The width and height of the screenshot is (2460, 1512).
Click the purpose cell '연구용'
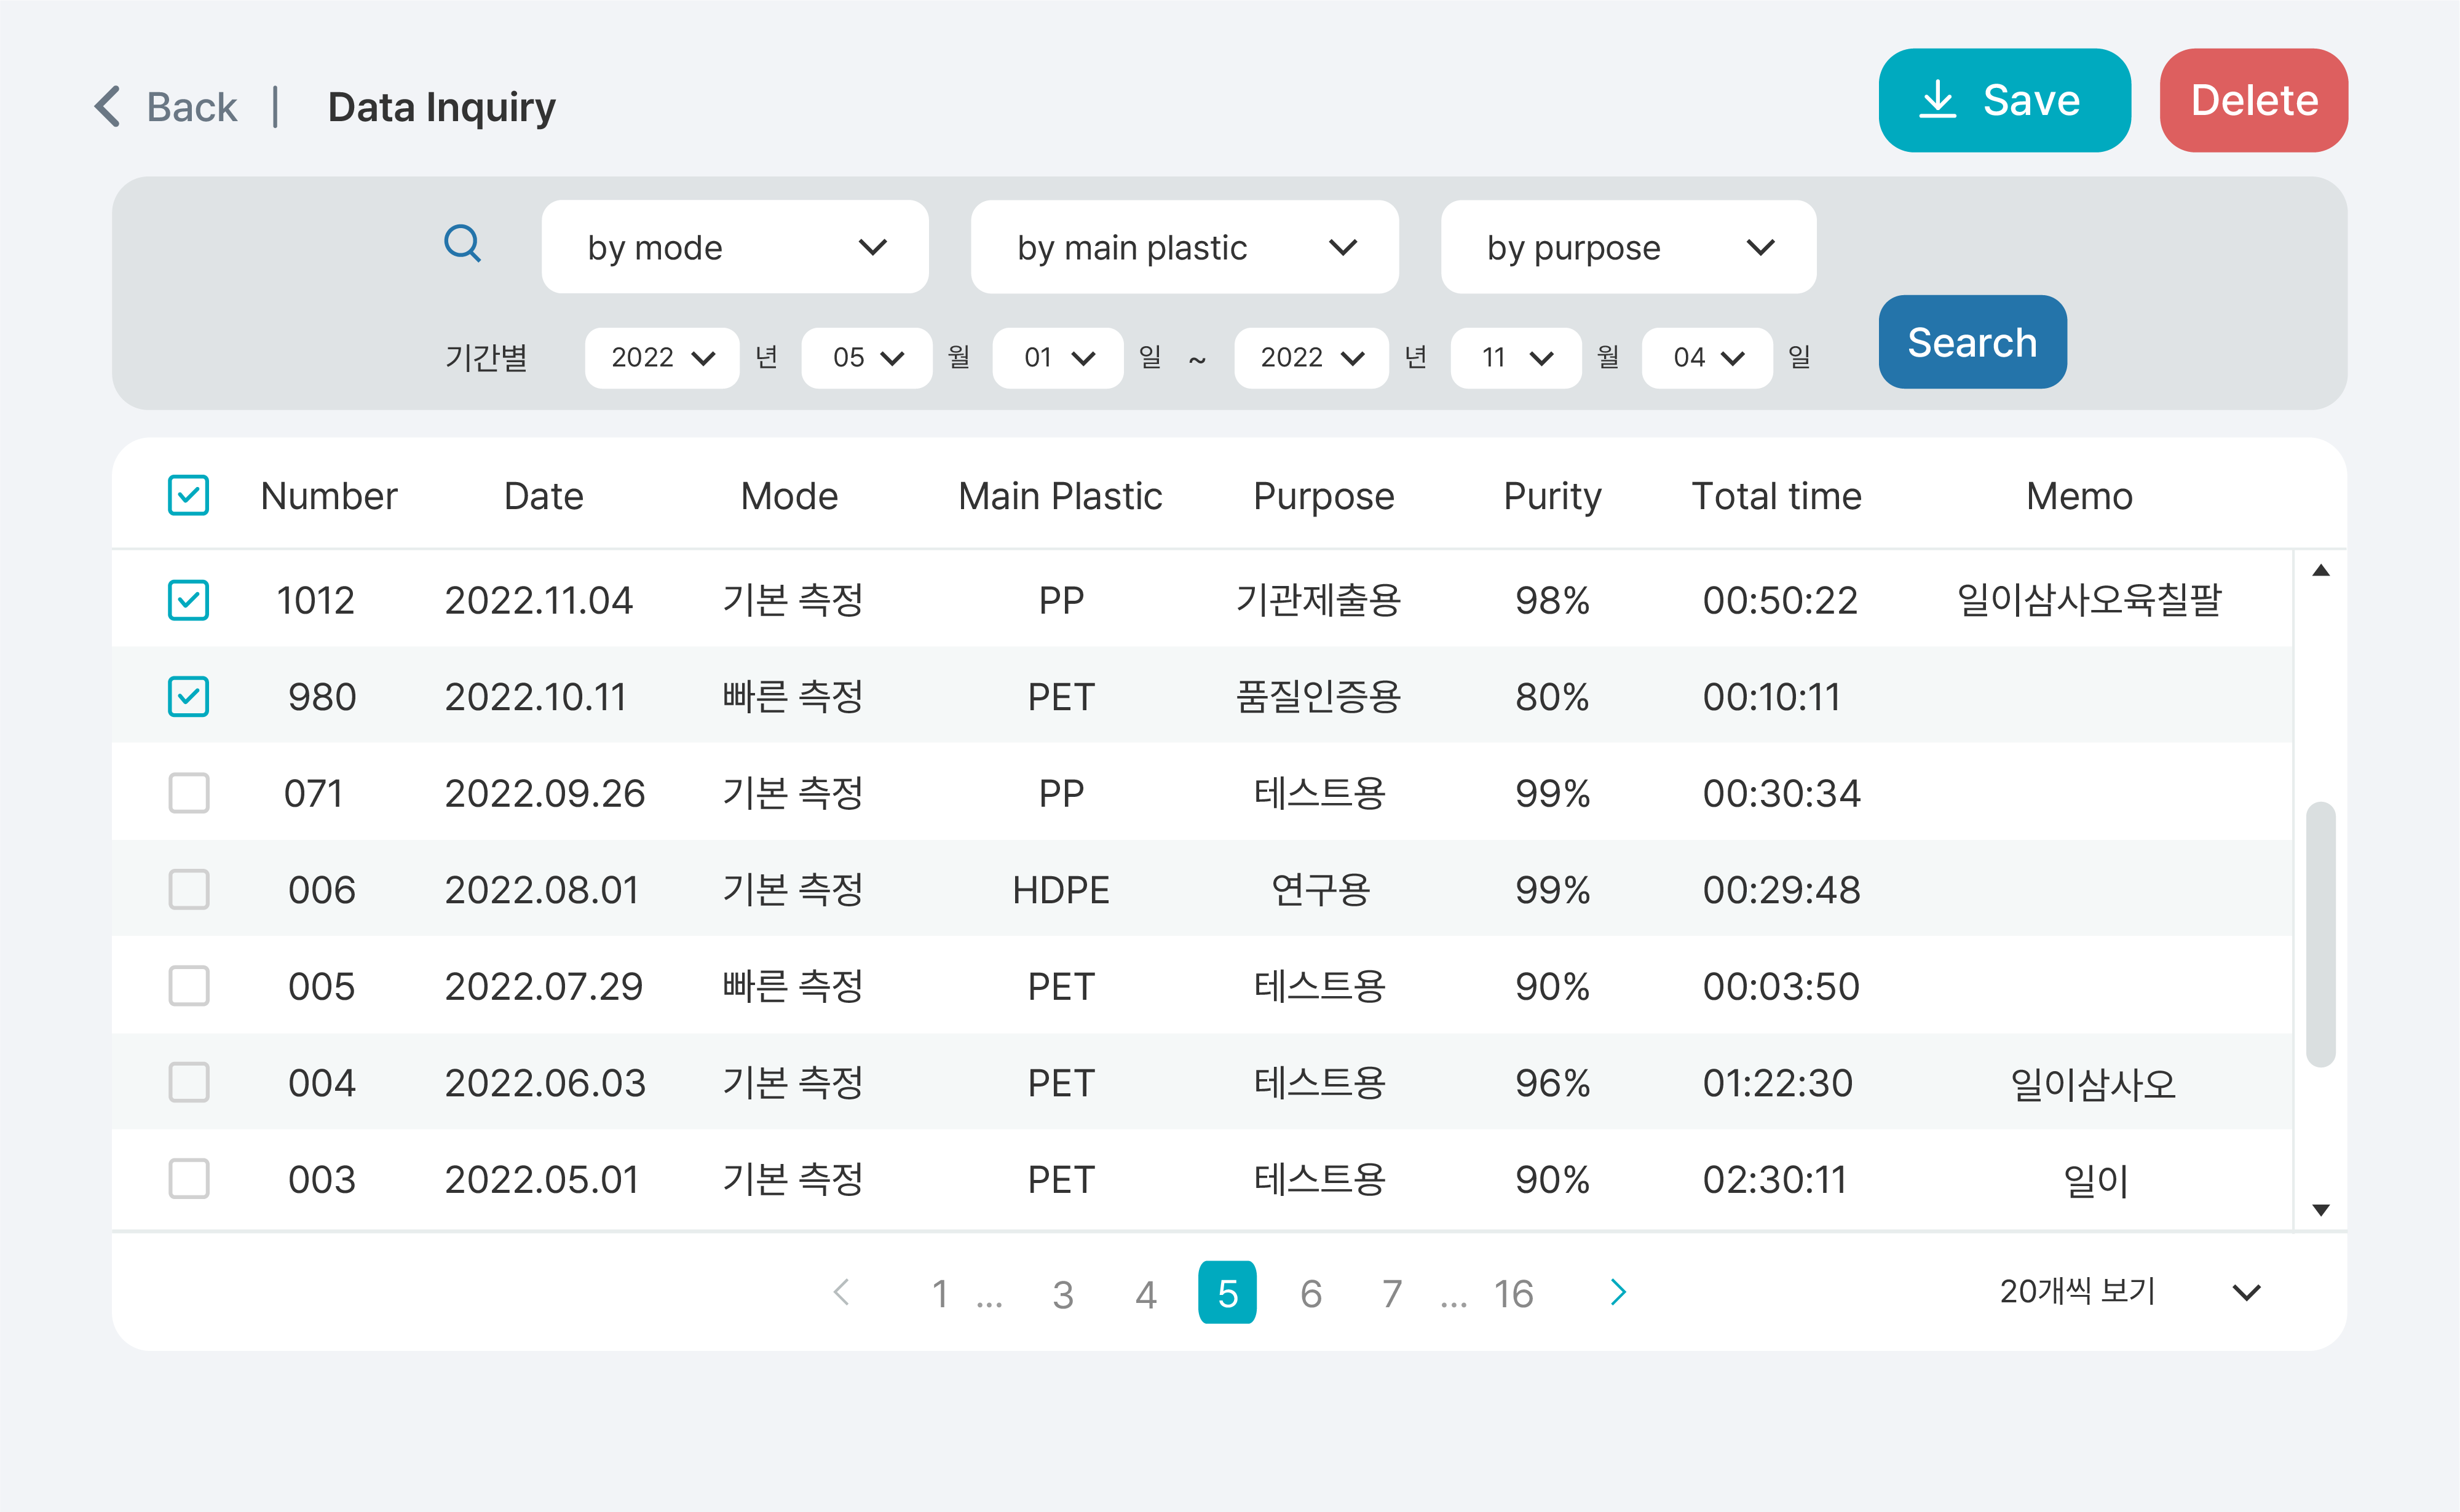[1320, 889]
